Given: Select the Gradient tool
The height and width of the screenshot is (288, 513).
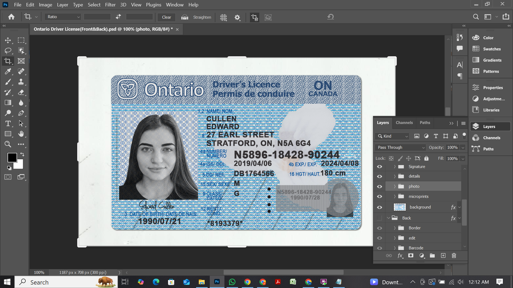Looking at the screenshot, I should pos(8,103).
